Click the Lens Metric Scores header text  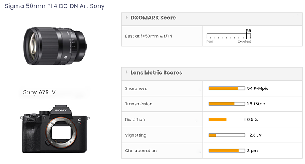click(156, 72)
